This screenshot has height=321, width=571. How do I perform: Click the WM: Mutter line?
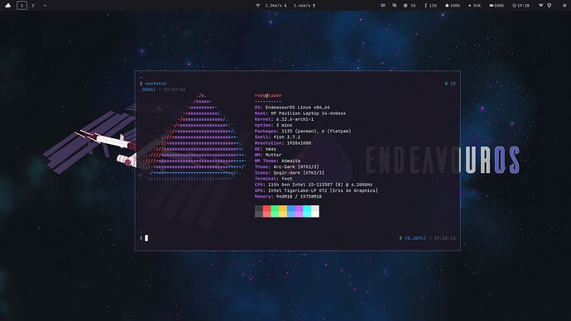268,155
